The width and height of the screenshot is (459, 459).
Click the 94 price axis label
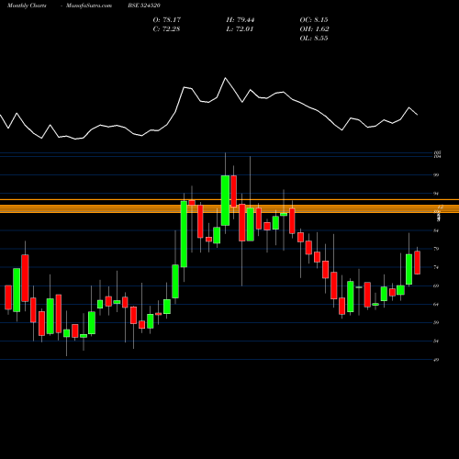click(436, 194)
